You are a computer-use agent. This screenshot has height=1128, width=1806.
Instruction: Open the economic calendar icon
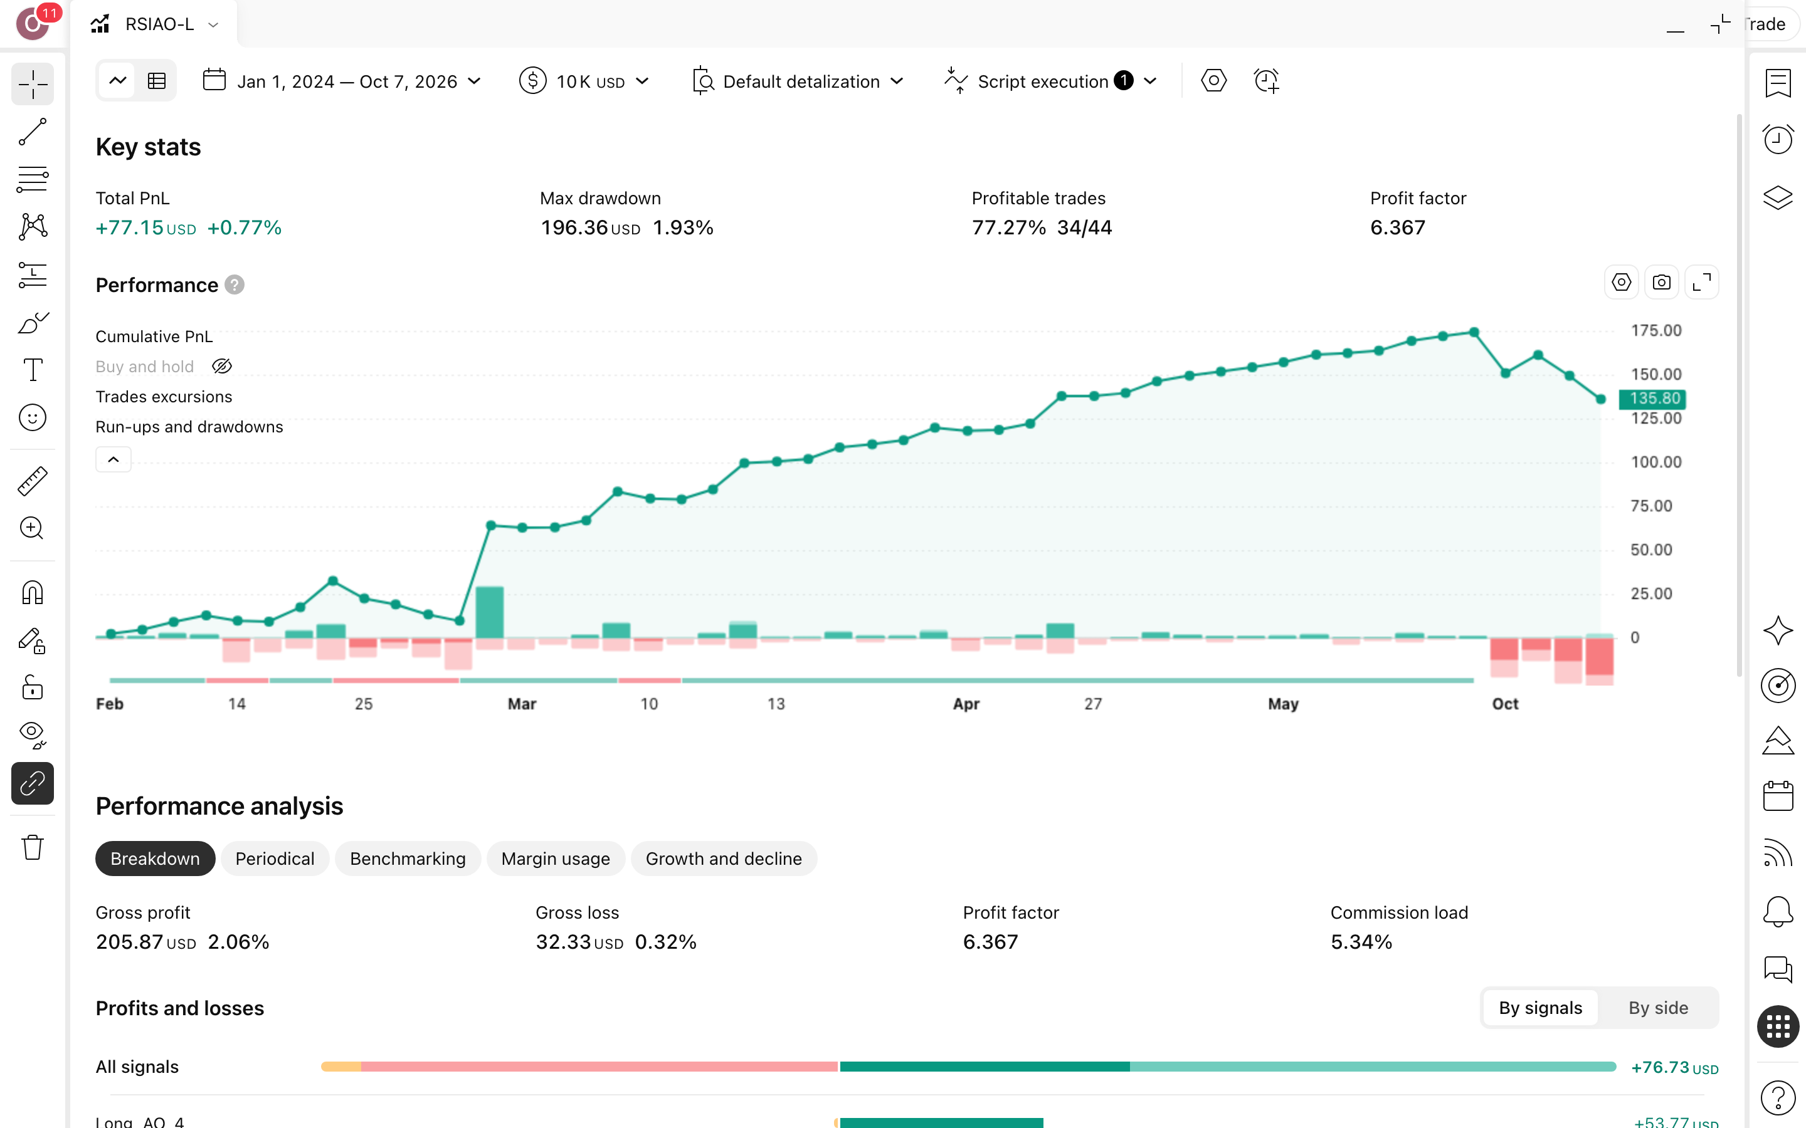pyautogui.click(x=1778, y=796)
